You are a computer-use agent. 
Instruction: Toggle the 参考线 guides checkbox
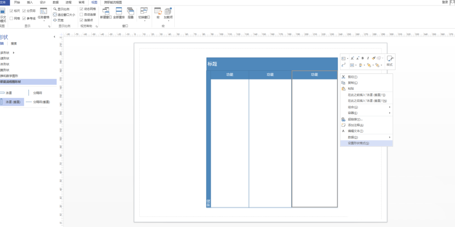25,18
